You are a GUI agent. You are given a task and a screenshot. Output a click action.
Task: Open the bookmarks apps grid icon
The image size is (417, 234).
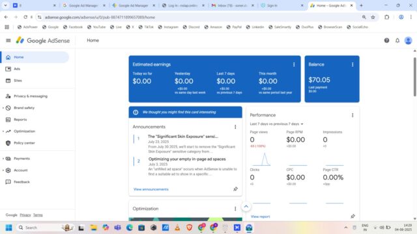7,27
